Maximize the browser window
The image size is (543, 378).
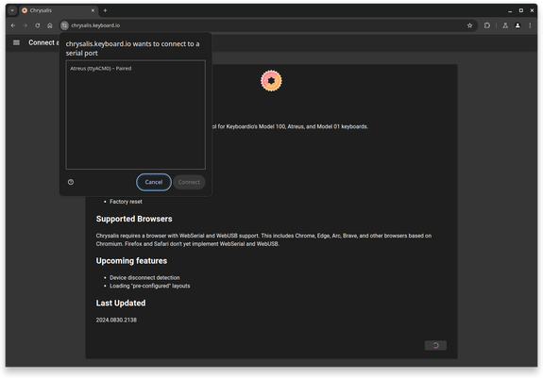point(521,10)
